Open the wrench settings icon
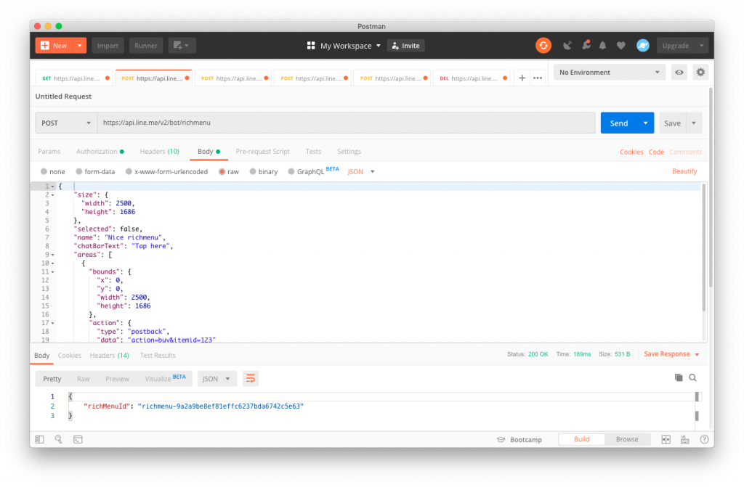 586,46
